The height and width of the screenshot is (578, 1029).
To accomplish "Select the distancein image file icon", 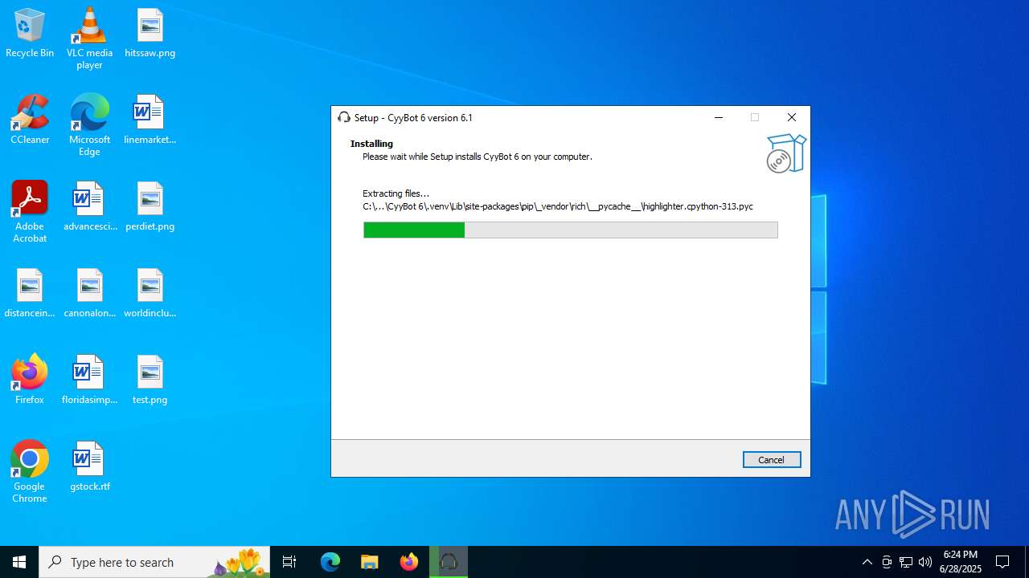I will point(30,294).
